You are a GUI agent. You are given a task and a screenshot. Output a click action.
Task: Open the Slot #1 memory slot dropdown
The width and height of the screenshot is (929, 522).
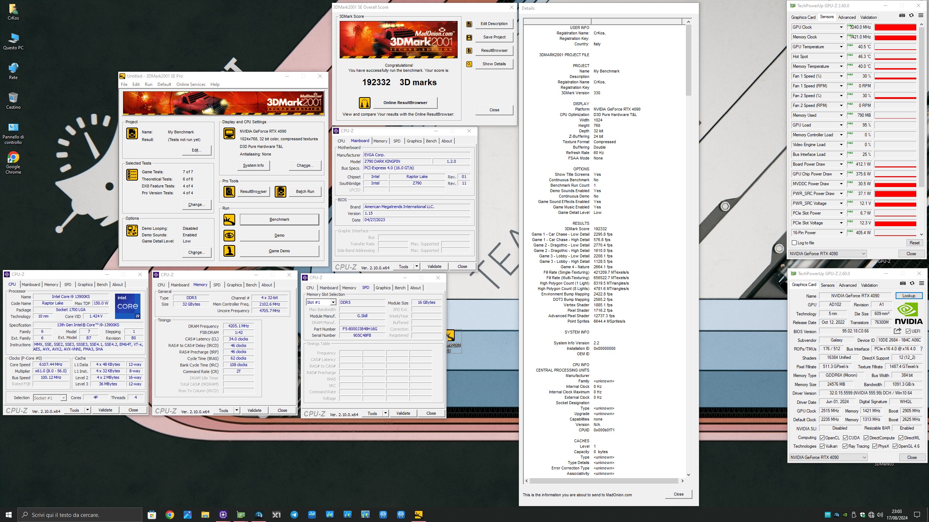[321, 302]
